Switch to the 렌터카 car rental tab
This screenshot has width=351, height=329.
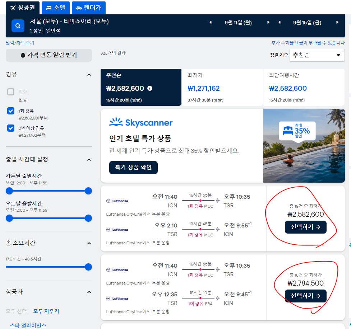pos(89,8)
